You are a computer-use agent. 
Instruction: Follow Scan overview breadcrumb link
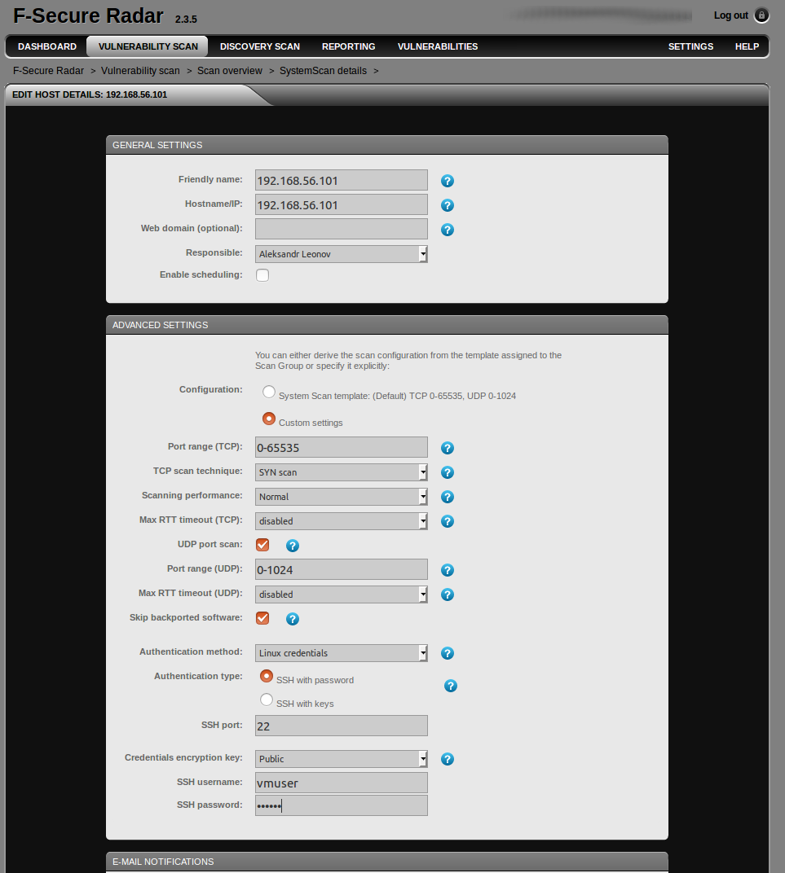click(230, 72)
